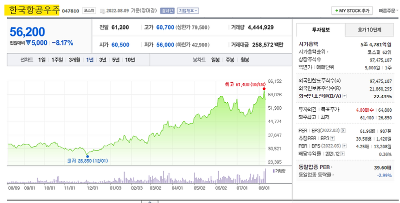Image resolution: width=400 pixels, height=203 pixels.
Task: Select the 10년 line chart period
Action: pos(130,60)
